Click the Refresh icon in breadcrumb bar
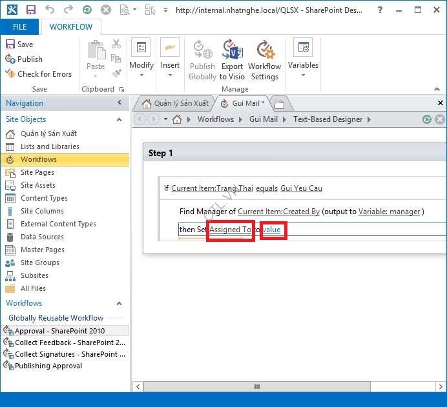This screenshot has height=407, width=447. 426,119
